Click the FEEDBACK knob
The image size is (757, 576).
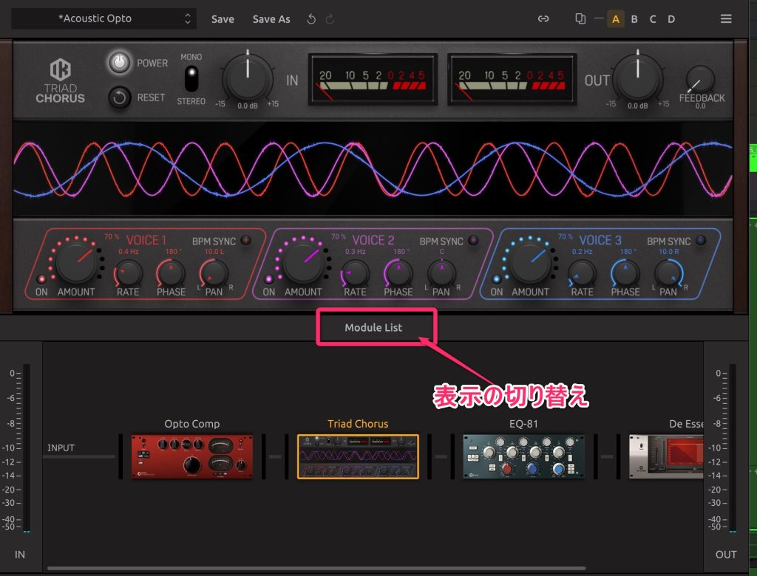click(699, 80)
